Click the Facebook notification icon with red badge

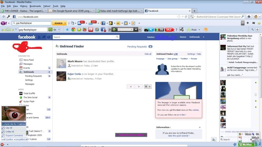(x=103, y=30)
